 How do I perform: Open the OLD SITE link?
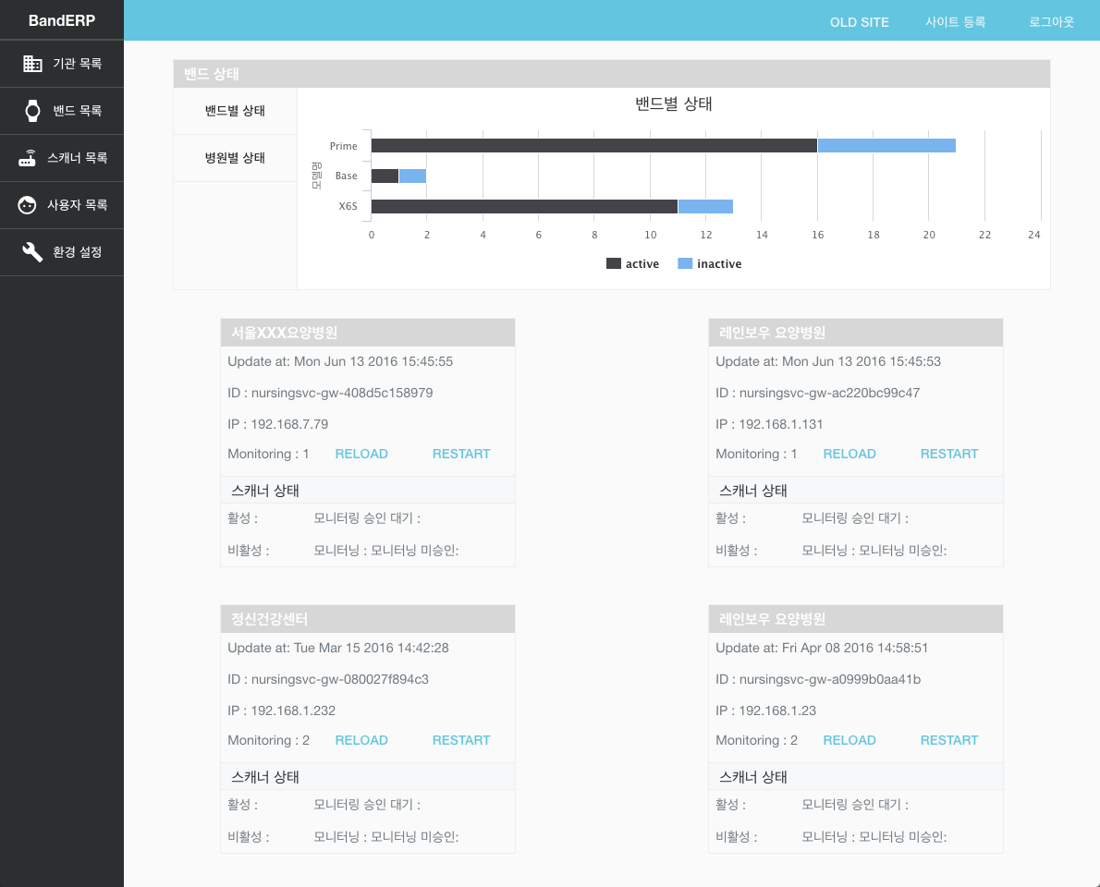(860, 22)
